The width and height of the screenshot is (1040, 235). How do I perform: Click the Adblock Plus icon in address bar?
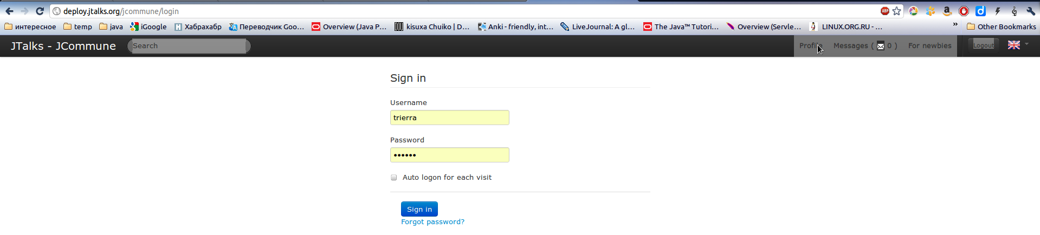coord(884,11)
